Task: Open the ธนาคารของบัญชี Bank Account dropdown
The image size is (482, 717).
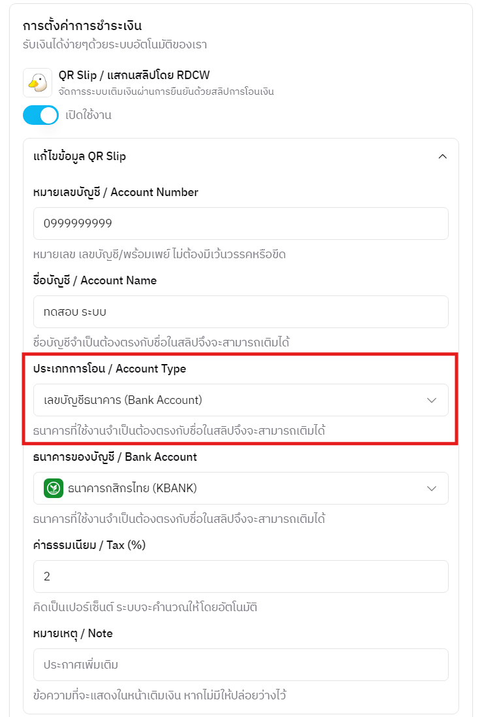Action: click(x=241, y=488)
